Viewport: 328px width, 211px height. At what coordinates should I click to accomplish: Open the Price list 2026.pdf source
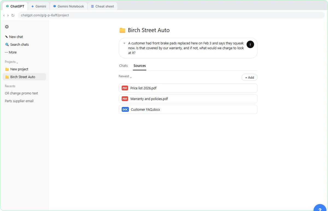188,88
